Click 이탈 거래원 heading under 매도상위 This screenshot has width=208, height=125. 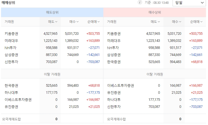point(52,74)
